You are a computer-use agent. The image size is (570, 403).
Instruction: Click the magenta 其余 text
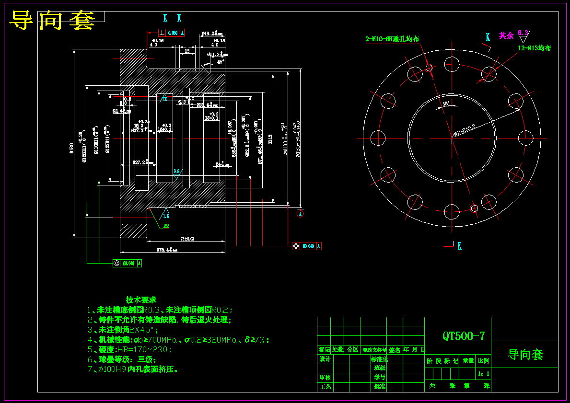point(506,35)
